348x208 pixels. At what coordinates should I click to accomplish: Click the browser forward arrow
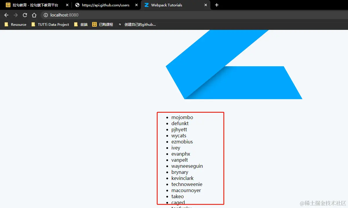(x=16, y=15)
